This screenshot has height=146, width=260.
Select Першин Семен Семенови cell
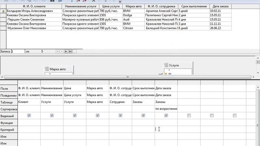pyautogui.click(x=34, y=19)
